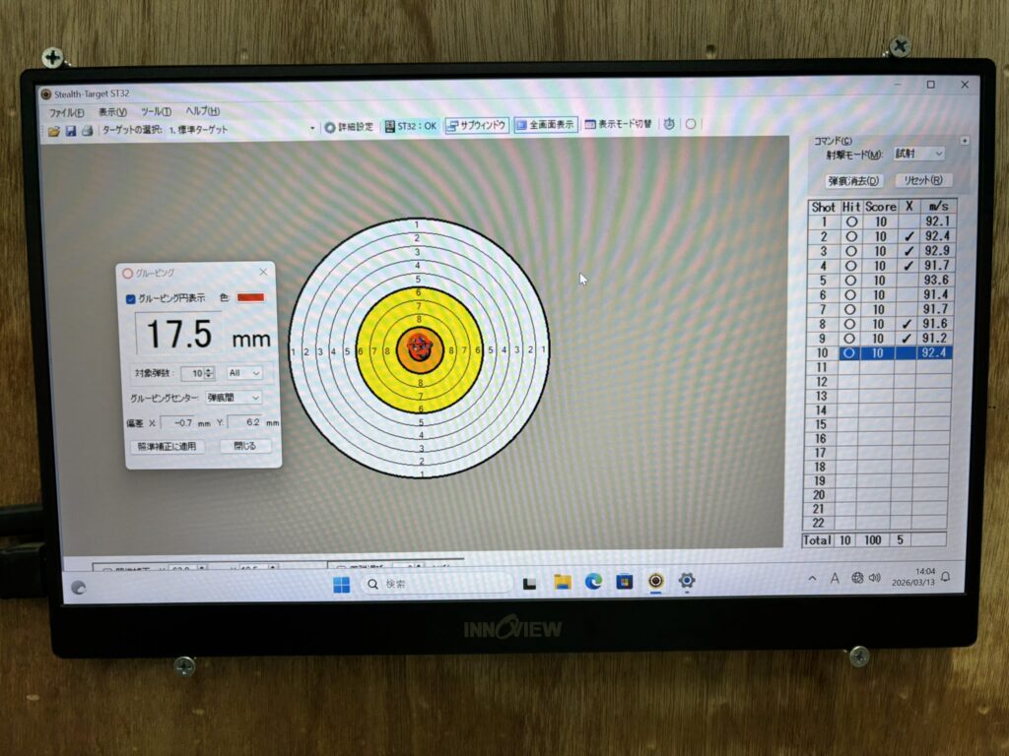Toggle 全画面表示 full screen display
1009x756 pixels.
tap(545, 125)
